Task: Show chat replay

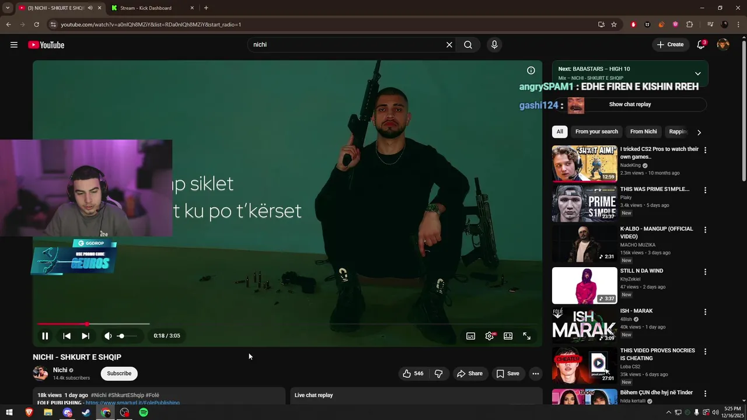Action: 630,104
